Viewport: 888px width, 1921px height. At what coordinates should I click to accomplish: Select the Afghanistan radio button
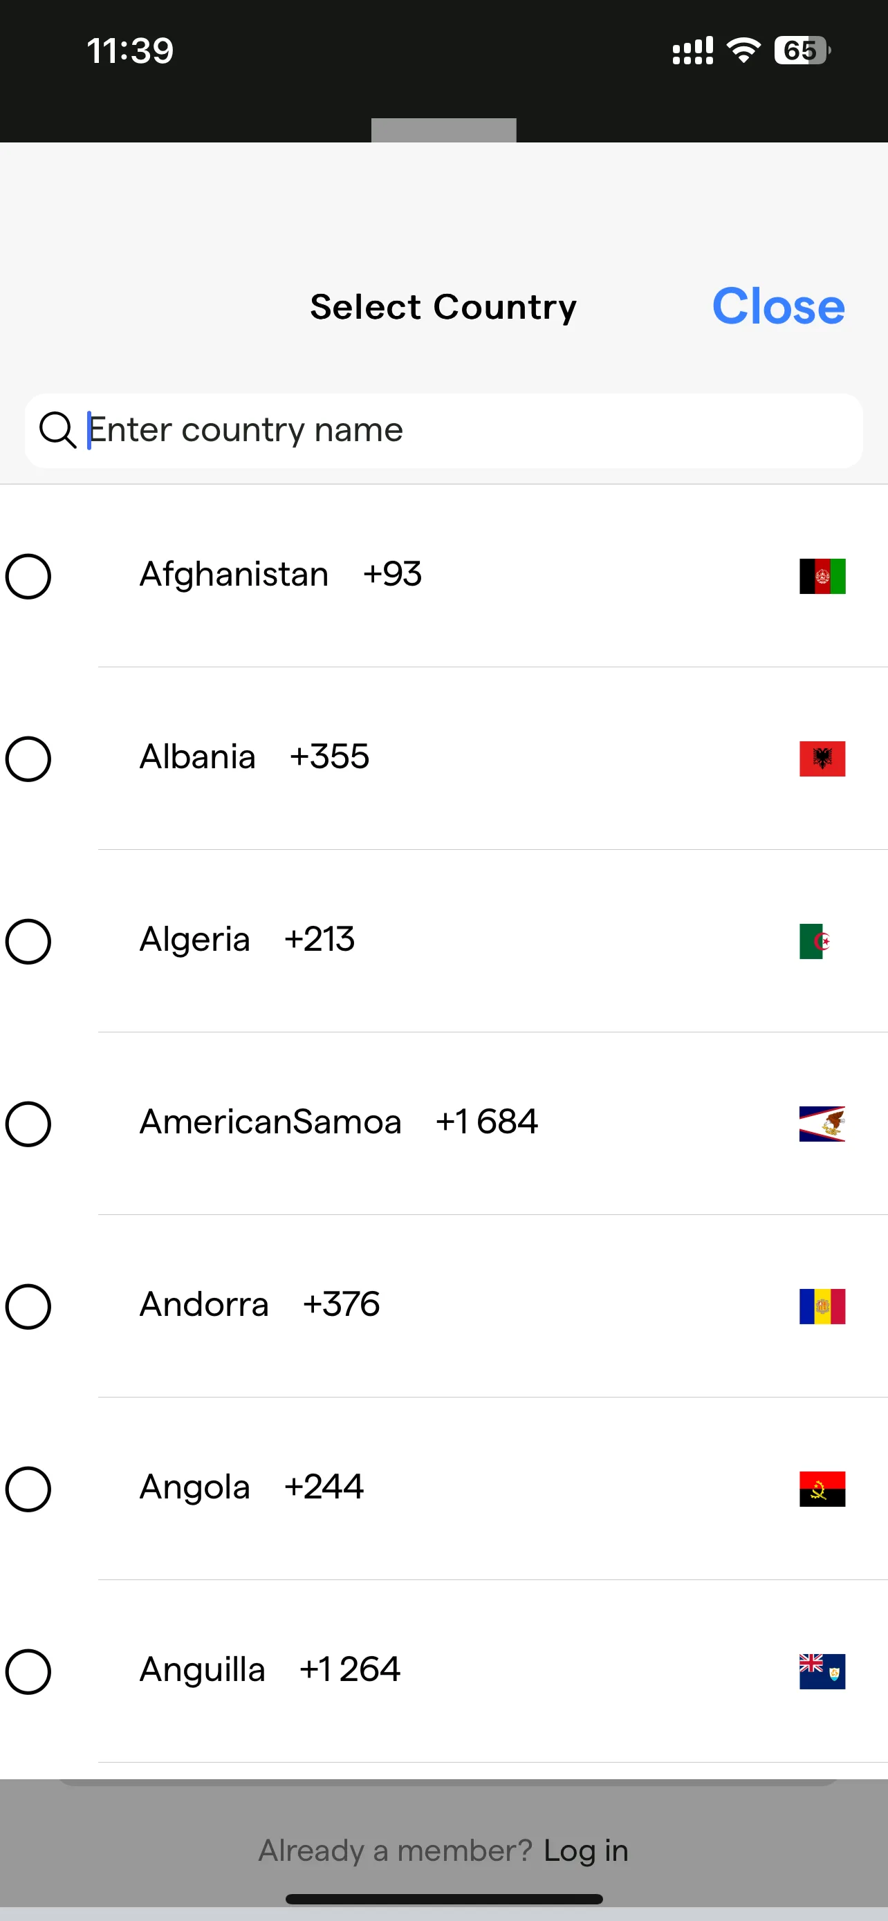point(28,576)
